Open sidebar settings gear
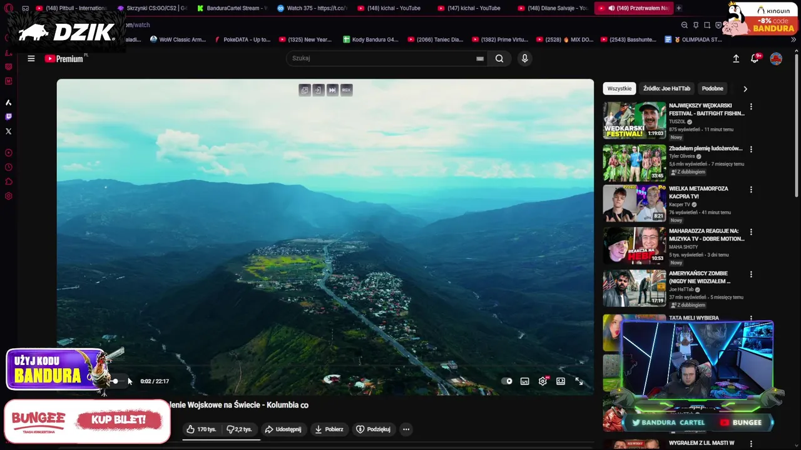Screen dimensions: 801x450 coord(8,196)
